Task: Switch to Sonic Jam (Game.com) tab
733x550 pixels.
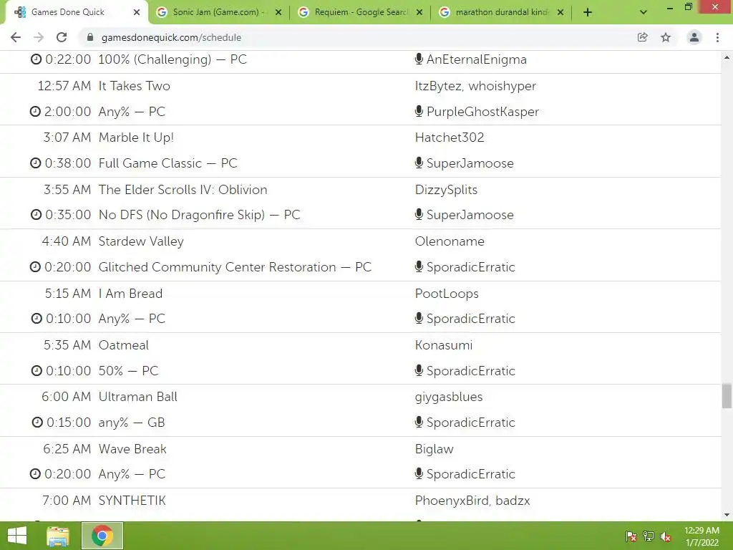Action: (219, 12)
